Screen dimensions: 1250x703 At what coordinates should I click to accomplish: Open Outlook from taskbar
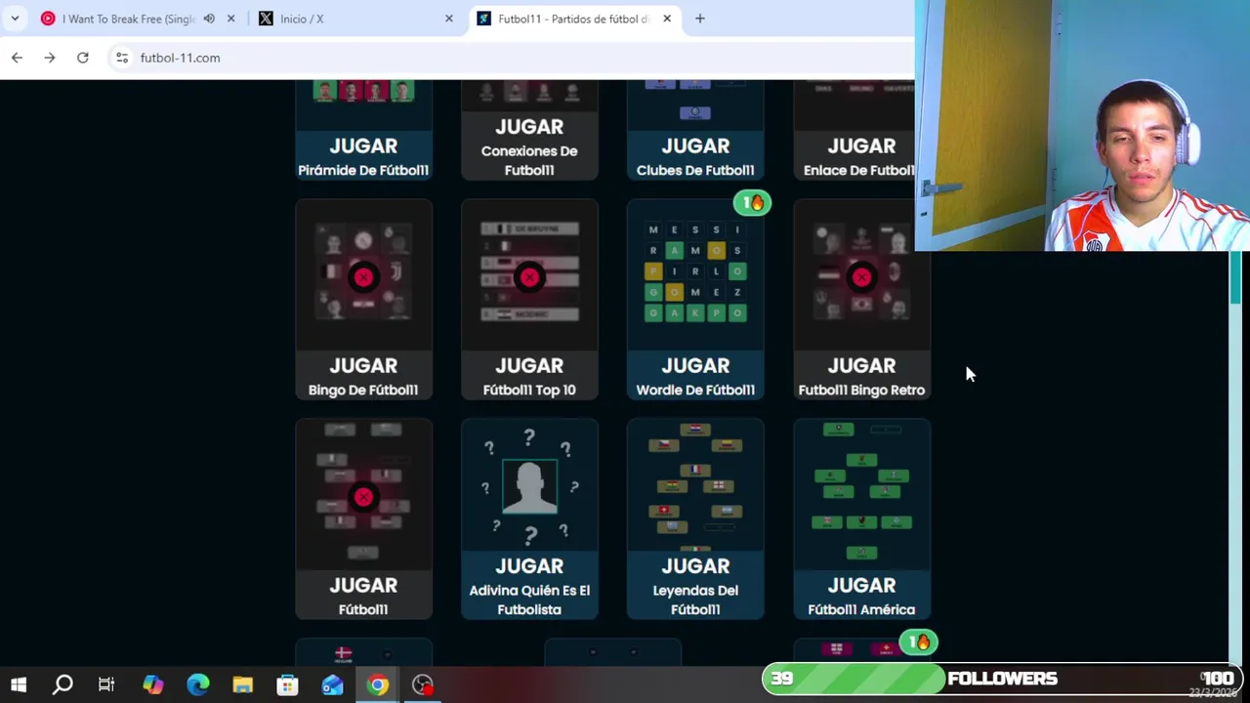point(332,684)
